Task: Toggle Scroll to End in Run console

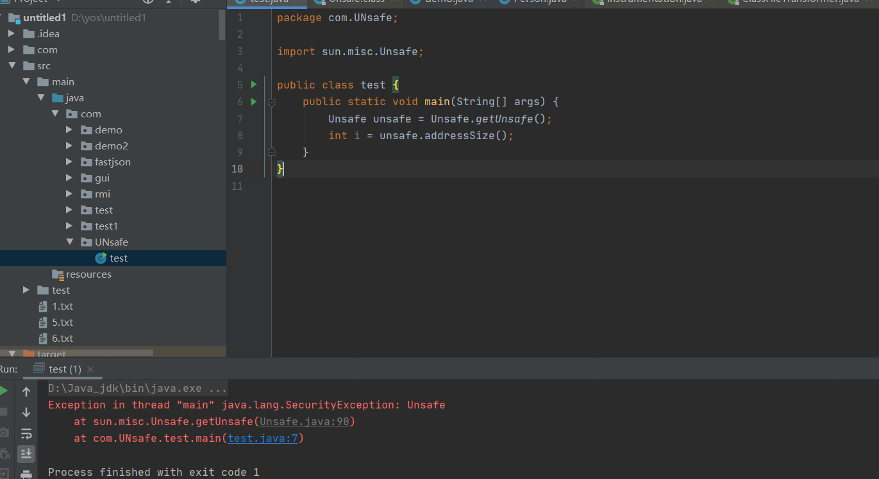Action: click(x=26, y=454)
